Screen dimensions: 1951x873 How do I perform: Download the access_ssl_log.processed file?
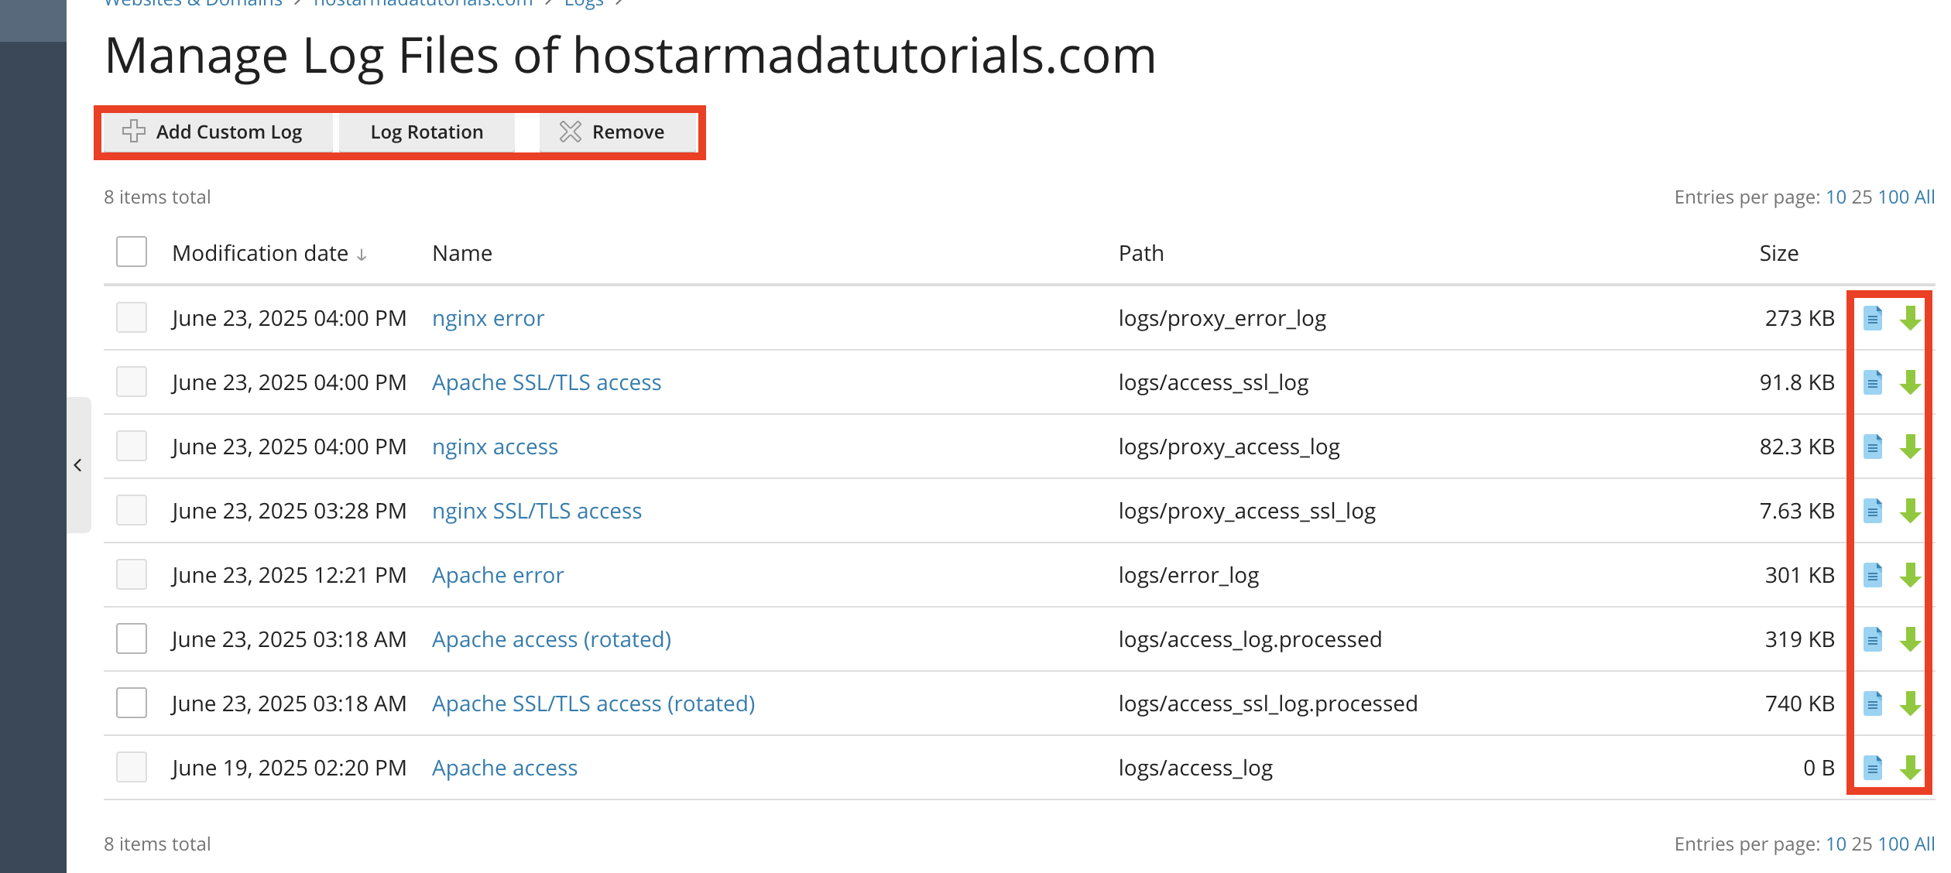pos(1910,704)
